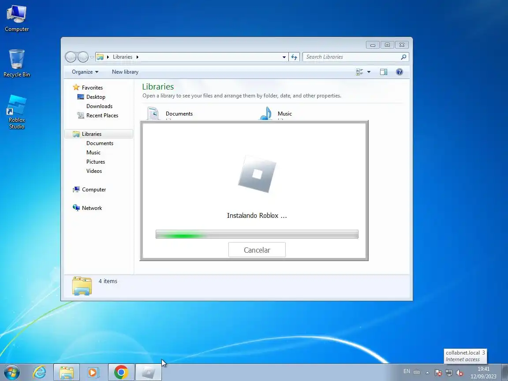The image size is (508, 381).
Task: Open the Computer desktop icon
Action: (x=16, y=19)
